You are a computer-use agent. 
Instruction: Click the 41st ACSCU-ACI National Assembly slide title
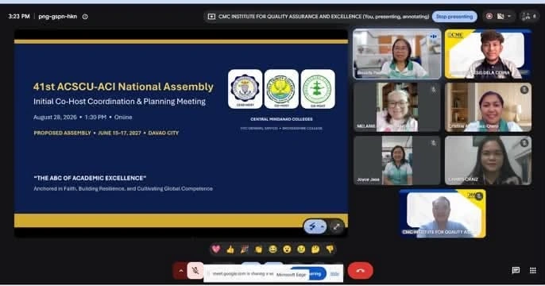[123, 87]
